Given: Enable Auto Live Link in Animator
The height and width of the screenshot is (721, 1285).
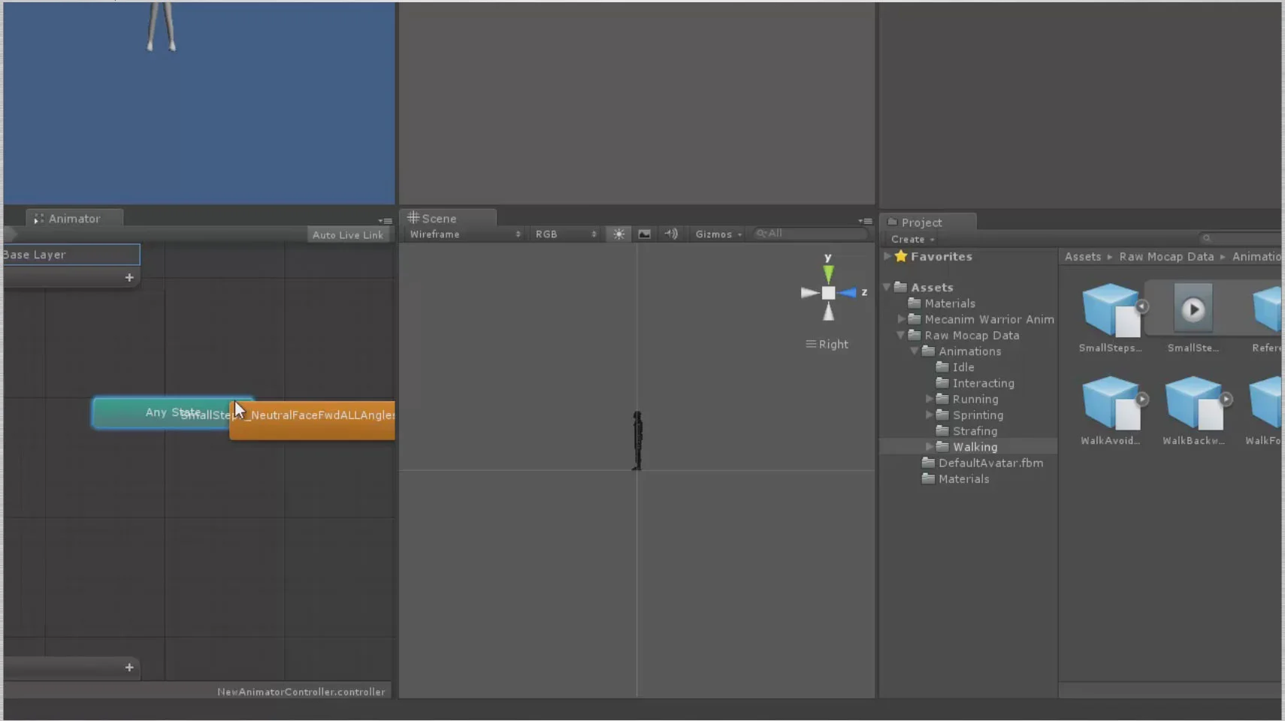Looking at the screenshot, I should (x=347, y=234).
